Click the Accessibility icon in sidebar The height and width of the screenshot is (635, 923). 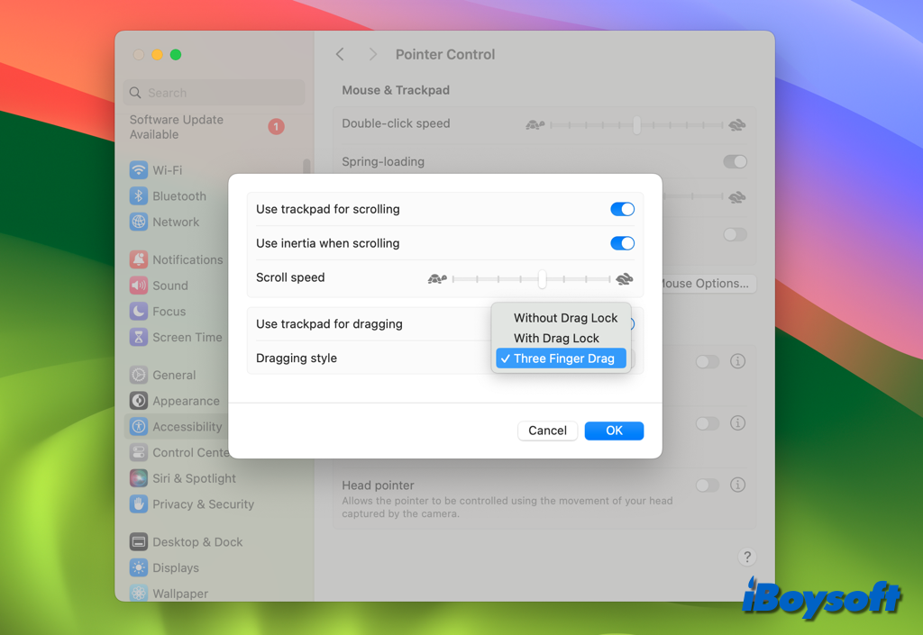point(138,426)
